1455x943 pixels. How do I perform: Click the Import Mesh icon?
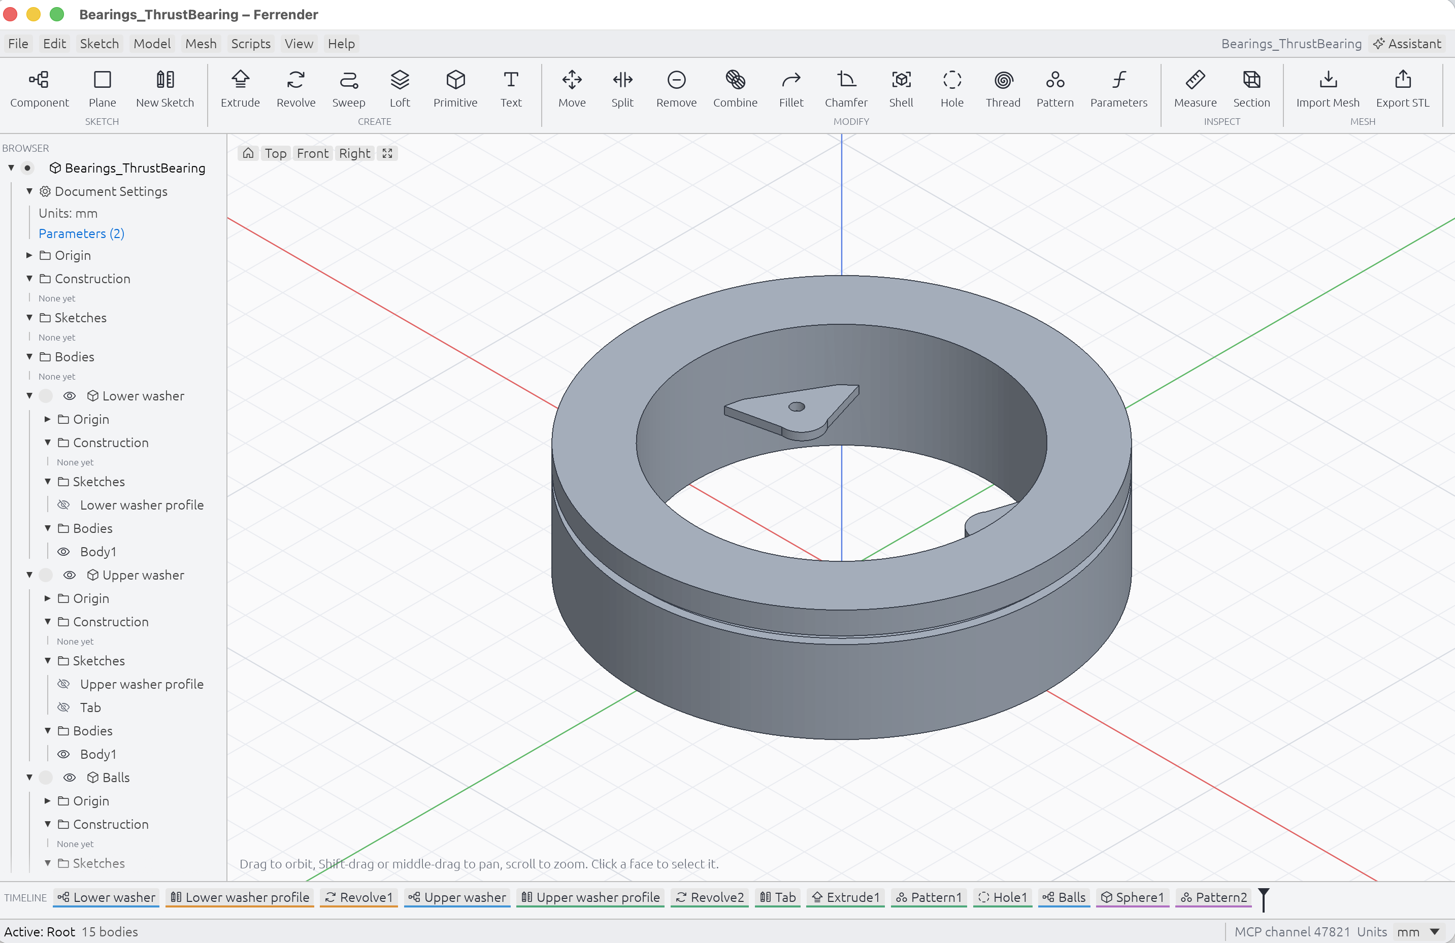[1328, 89]
